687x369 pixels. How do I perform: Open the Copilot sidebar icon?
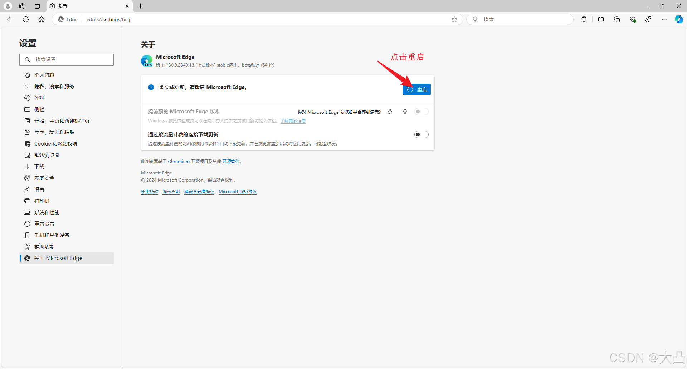tap(679, 19)
